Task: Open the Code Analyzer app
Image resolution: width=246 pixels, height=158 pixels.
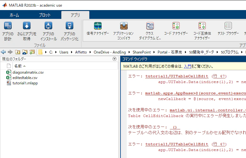Action: click(x=176, y=29)
